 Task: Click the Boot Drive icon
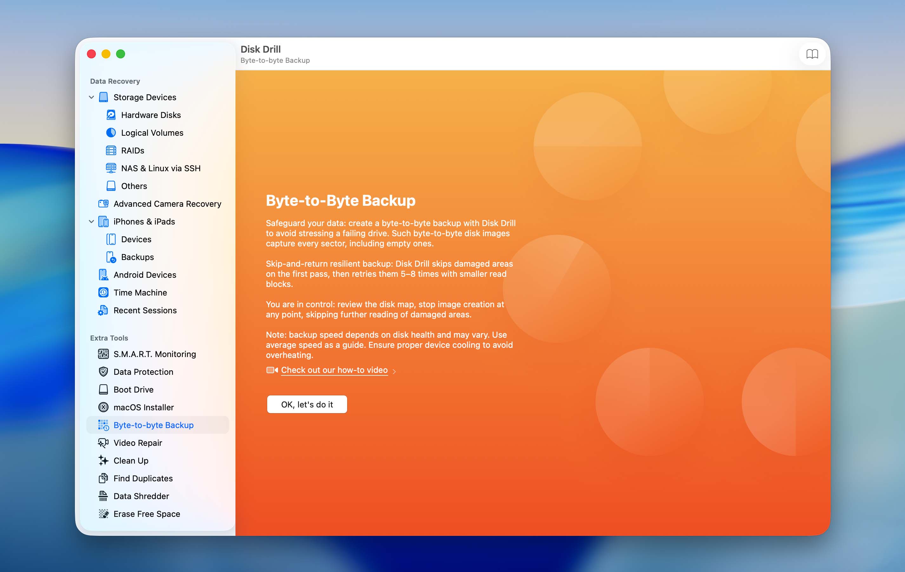(x=103, y=389)
